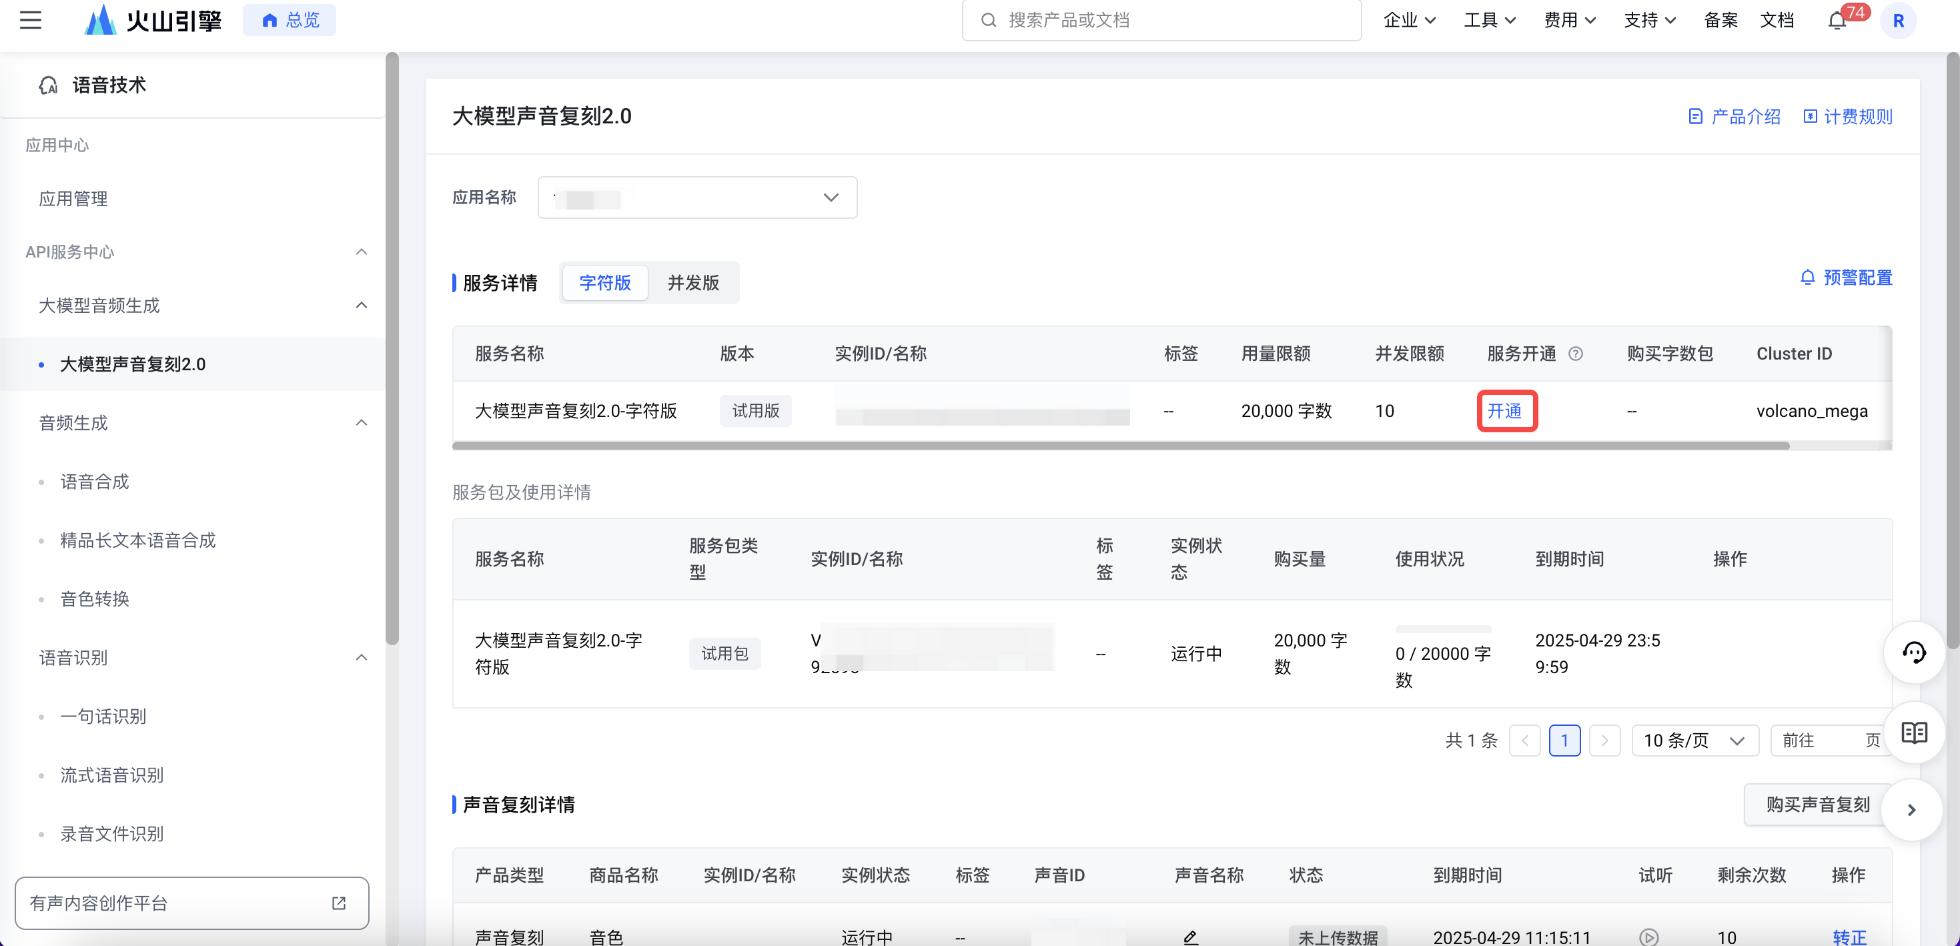This screenshot has height=946, width=1960.
Task: Click the service table horizontal scrollbar
Action: (1120, 445)
